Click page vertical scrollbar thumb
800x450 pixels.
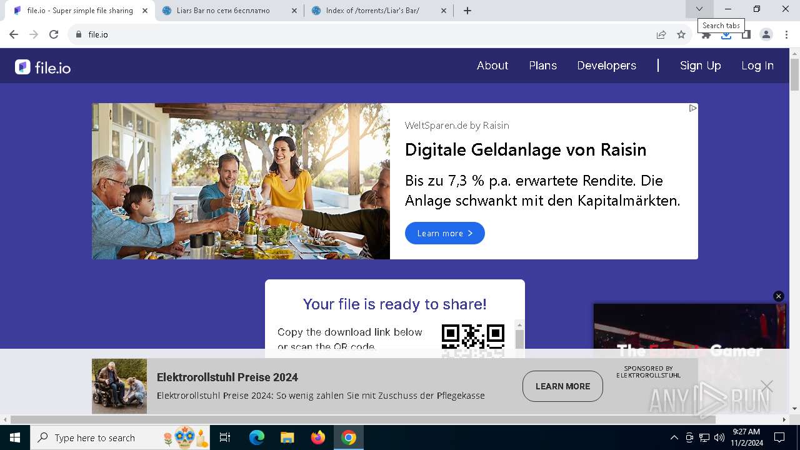coord(794,75)
